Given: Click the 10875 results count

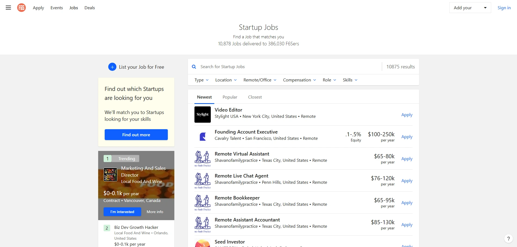Looking at the screenshot, I should click(x=401, y=67).
